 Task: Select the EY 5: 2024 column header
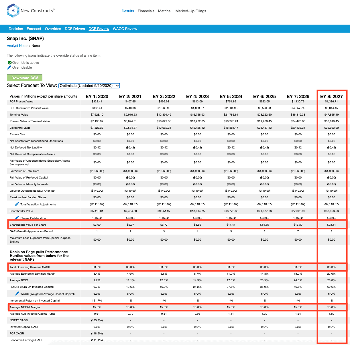231,96
